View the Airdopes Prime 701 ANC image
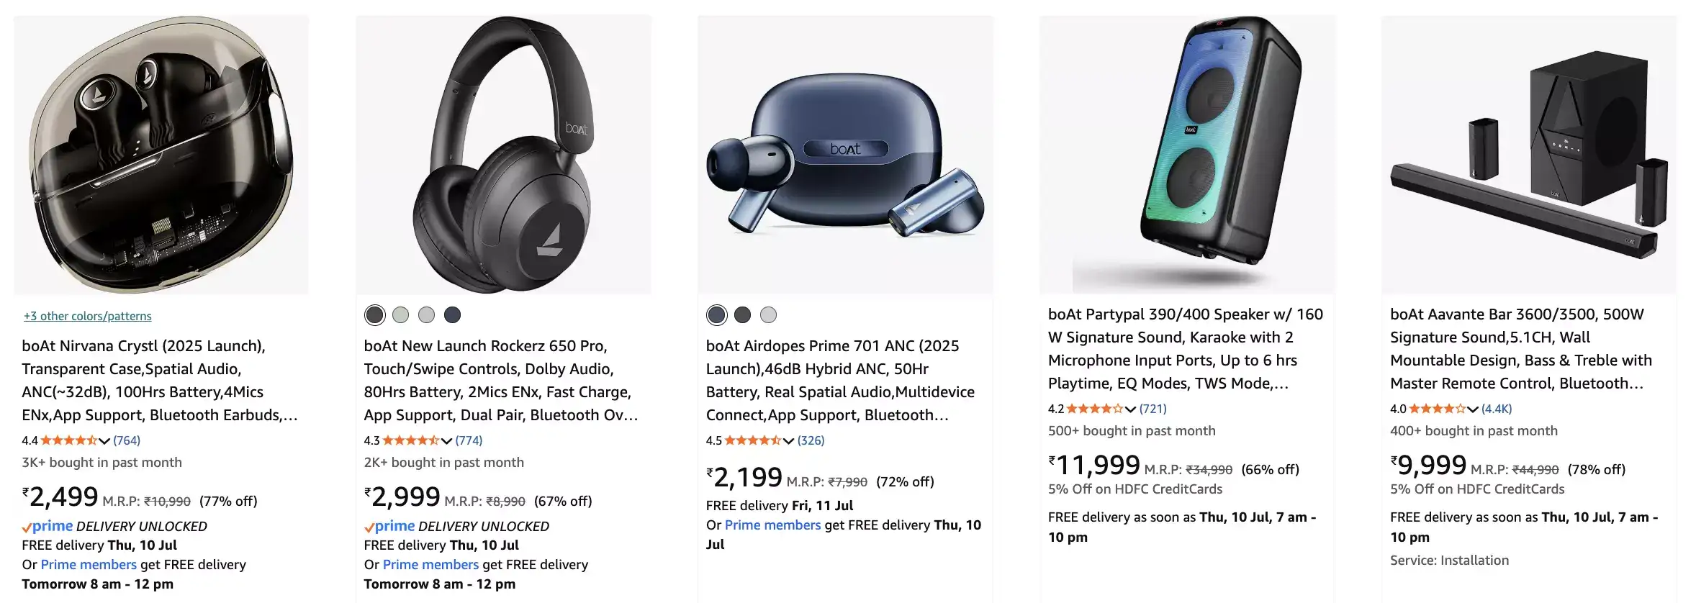 845,155
